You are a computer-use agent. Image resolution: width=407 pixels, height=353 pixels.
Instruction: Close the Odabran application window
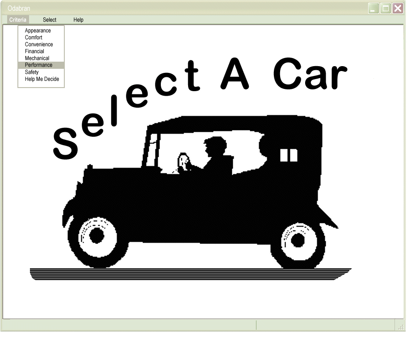tap(398, 8)
